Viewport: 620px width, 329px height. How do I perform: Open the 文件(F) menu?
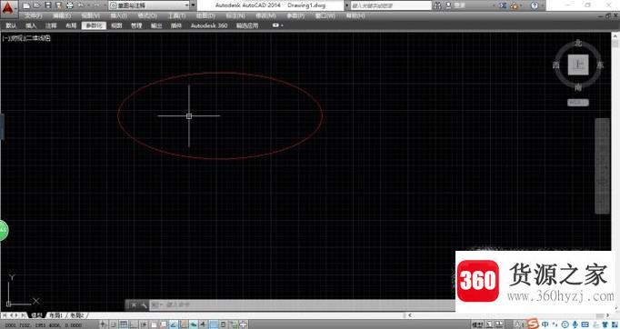(34, 15)
